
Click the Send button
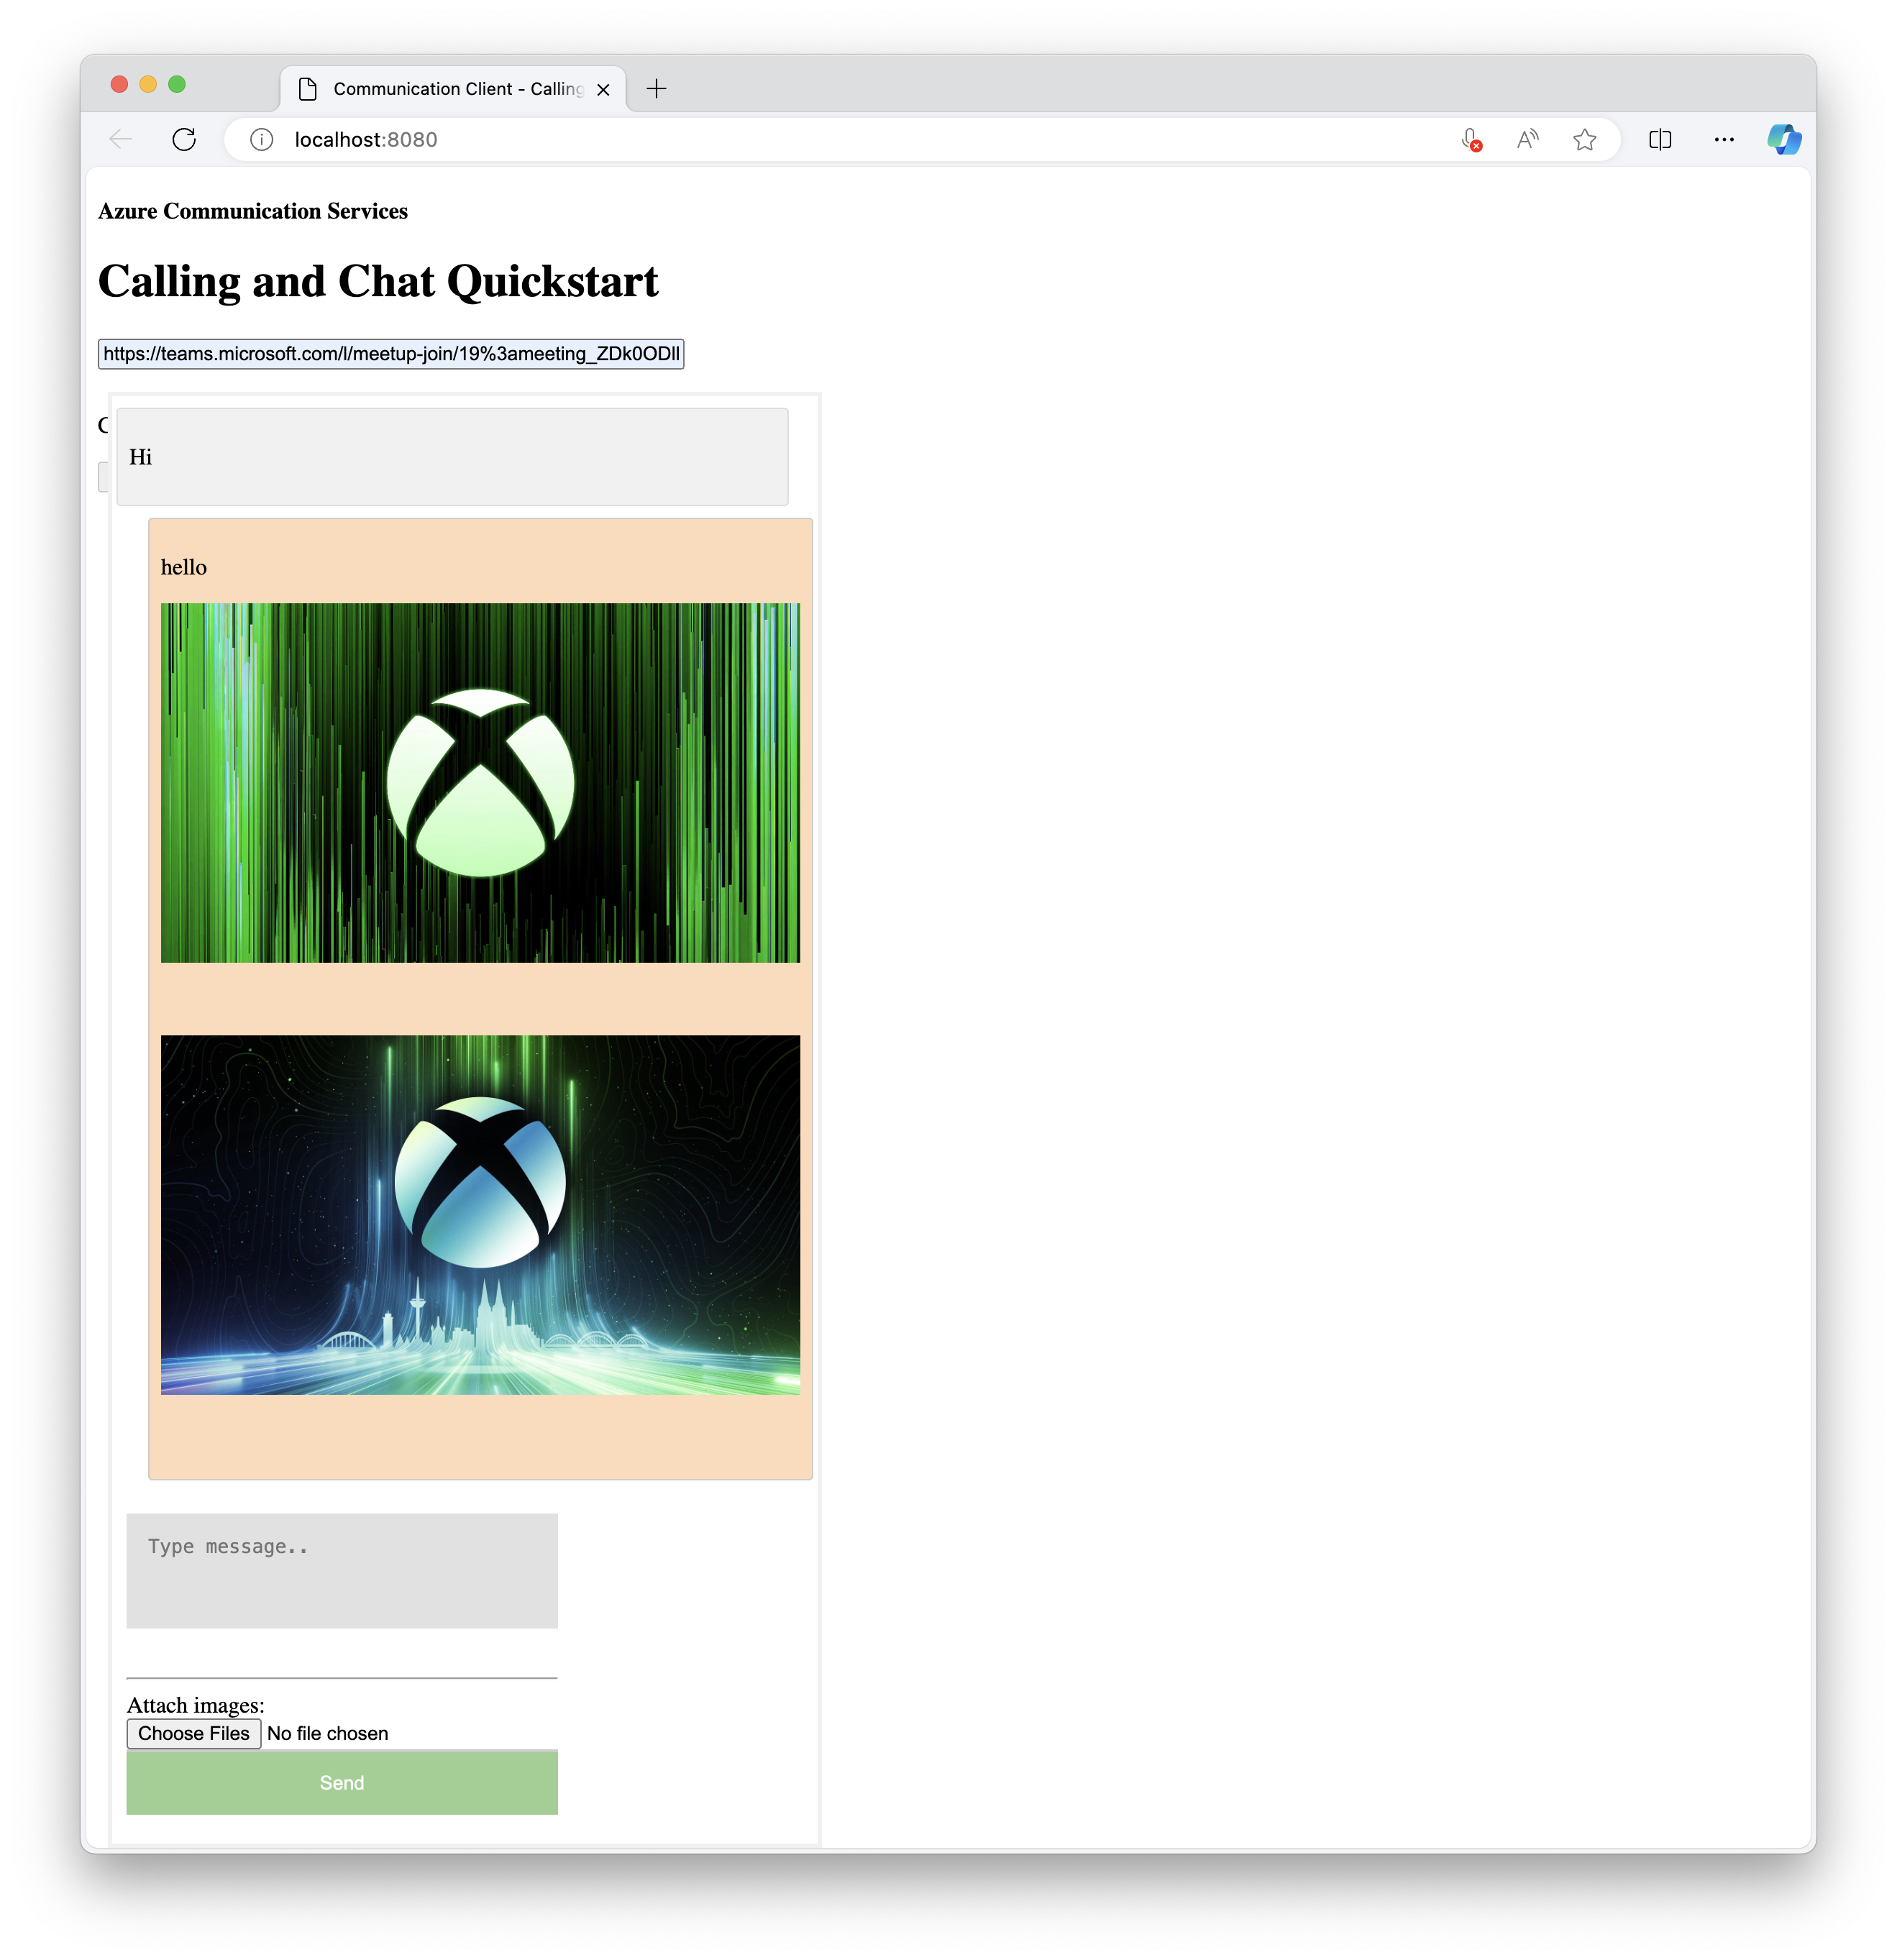pyautogui.click(x=342, y=1783)
